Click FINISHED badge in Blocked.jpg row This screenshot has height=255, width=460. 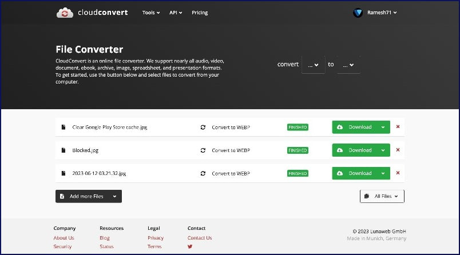pos(298,150)
